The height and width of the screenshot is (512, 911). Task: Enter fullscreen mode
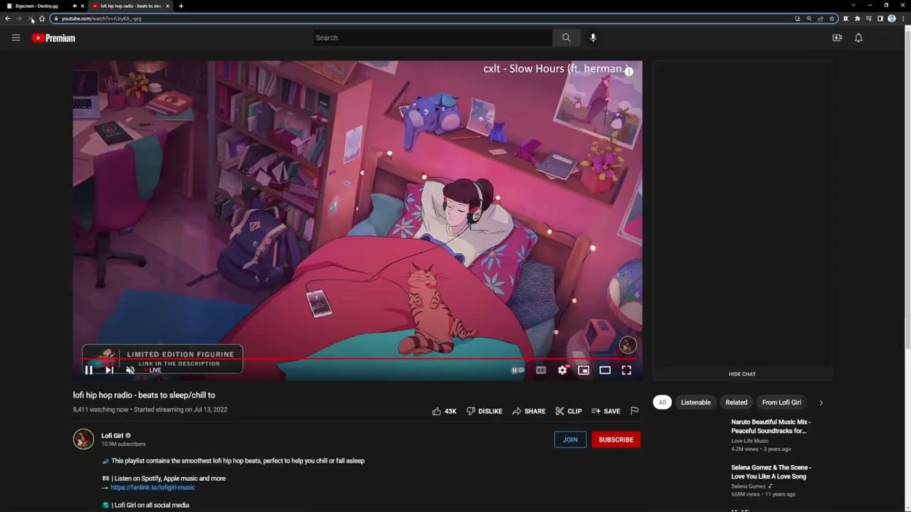[626, 370]
